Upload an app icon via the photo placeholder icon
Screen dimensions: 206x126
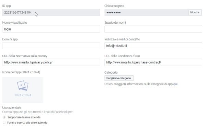23,85
